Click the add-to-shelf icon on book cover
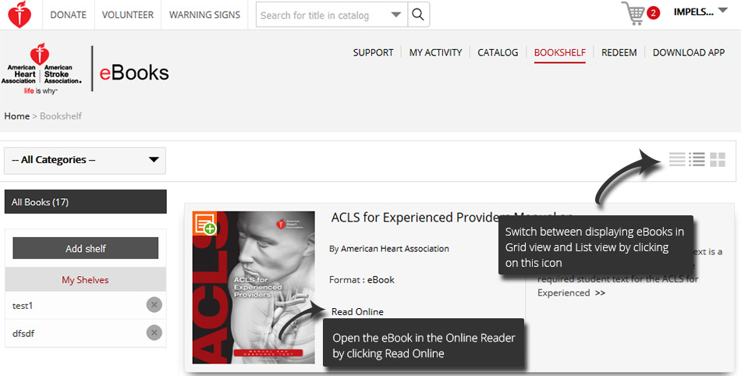The width and height of the screenshot is (741, 376). coord(206,224)
